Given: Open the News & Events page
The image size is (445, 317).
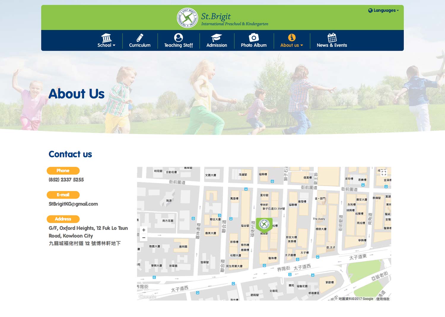Looking at the screenshot, I should click(332, 41).
